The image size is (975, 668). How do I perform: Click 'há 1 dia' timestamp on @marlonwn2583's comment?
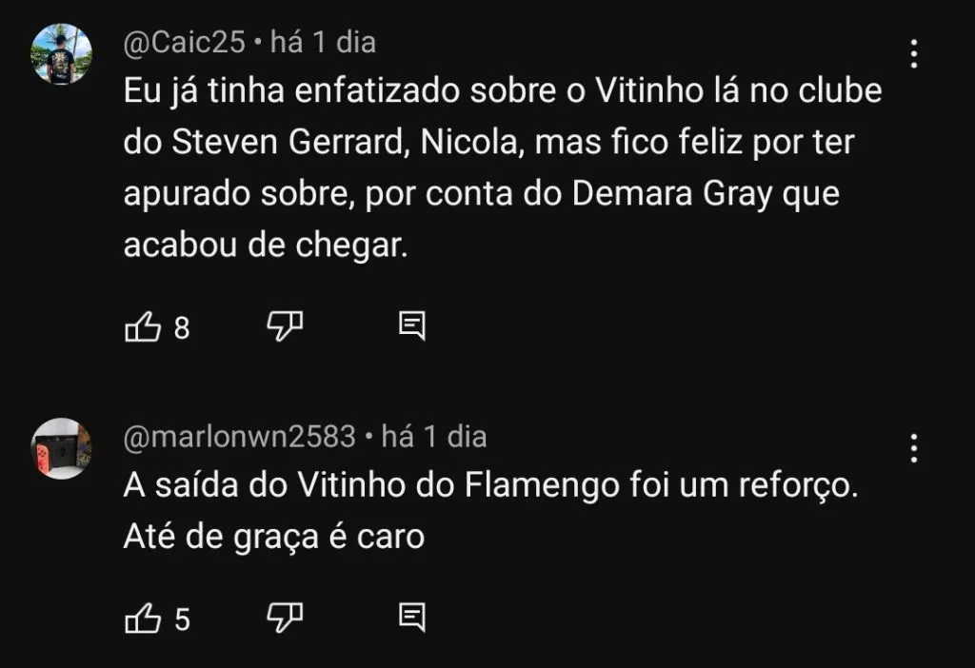coord(433,437)
